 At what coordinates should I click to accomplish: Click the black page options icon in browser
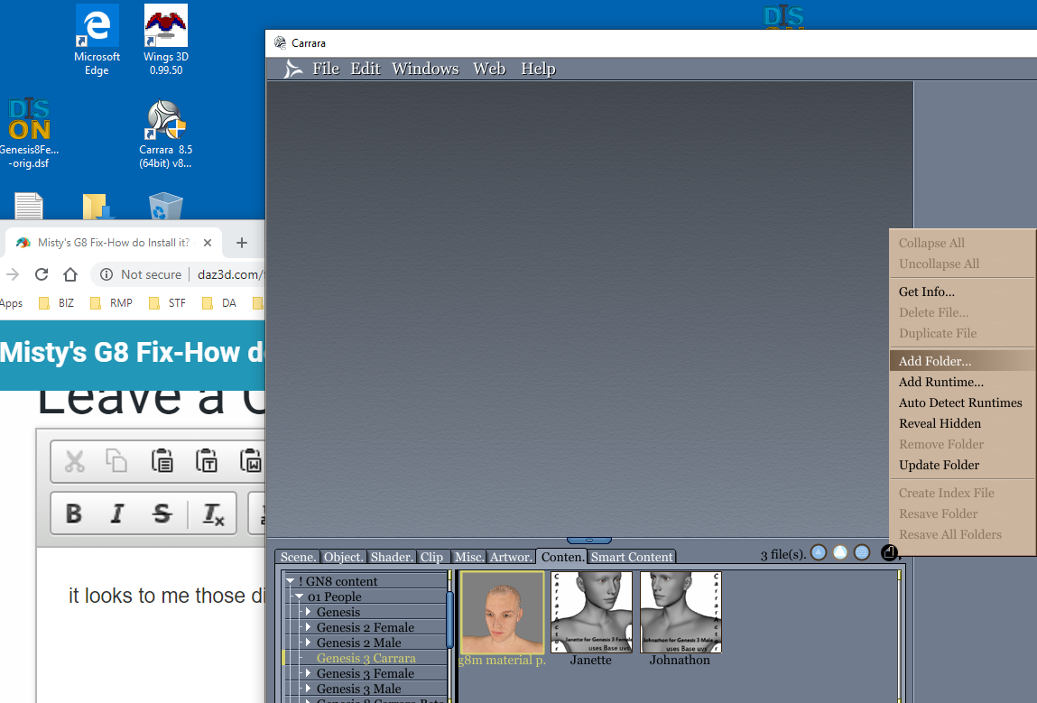click(890, 552)
